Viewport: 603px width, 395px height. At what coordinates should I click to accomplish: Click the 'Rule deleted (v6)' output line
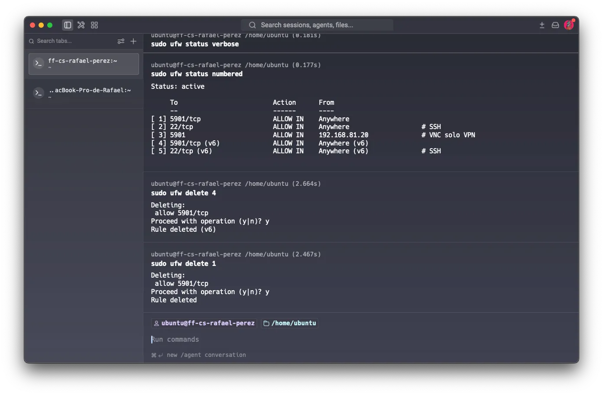[x=183, y=230]
